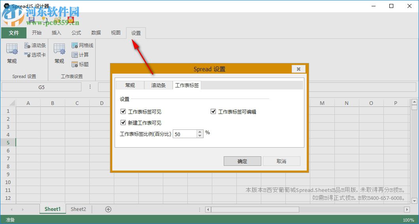Open 常规 settings in 工作表设置 group
The image size is (419, 224).
(x=59, y=53)
